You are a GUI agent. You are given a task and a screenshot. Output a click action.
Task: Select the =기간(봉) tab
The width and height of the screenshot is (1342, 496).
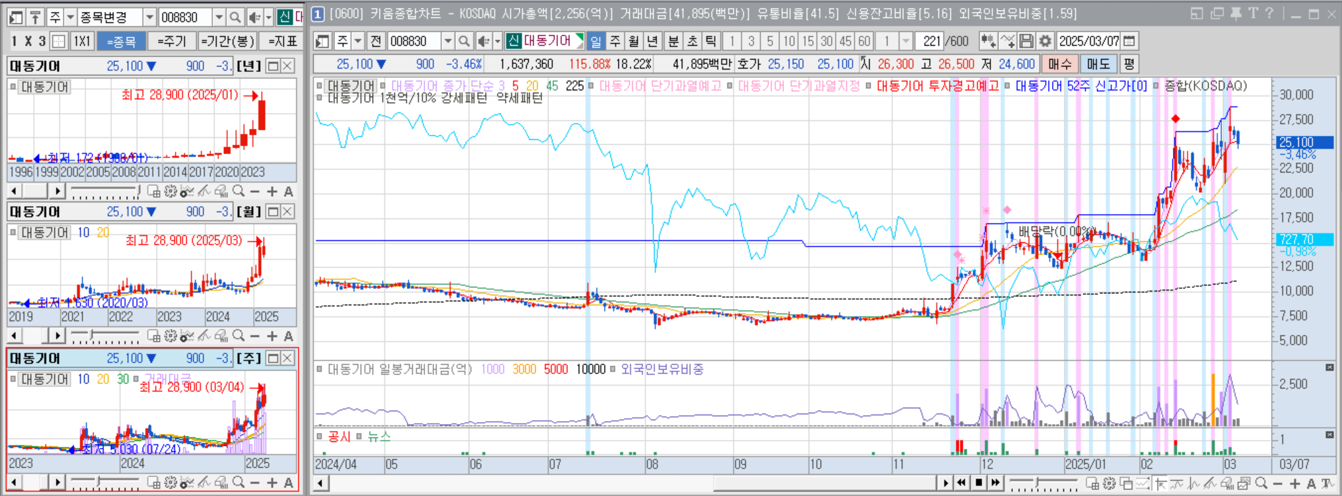(227, 41)
